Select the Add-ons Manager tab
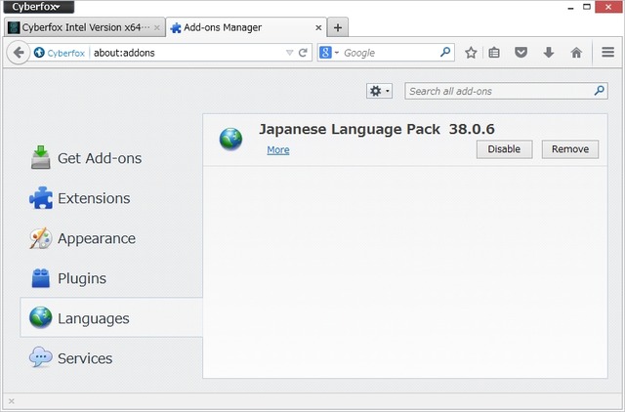 [x=246, y=27]
